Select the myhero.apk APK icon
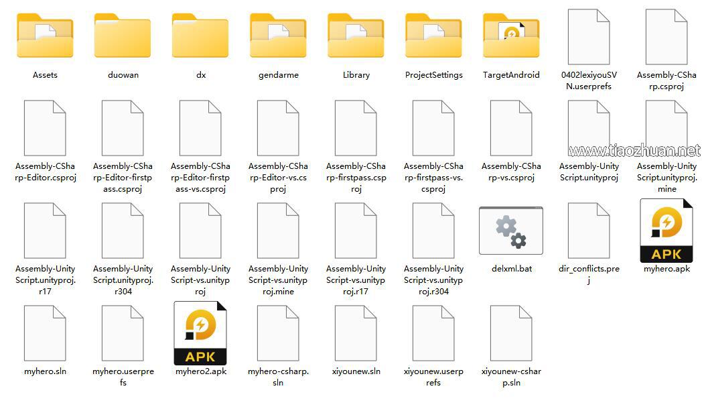This screenshot has width=704, height=419. (x=666, y=231)
